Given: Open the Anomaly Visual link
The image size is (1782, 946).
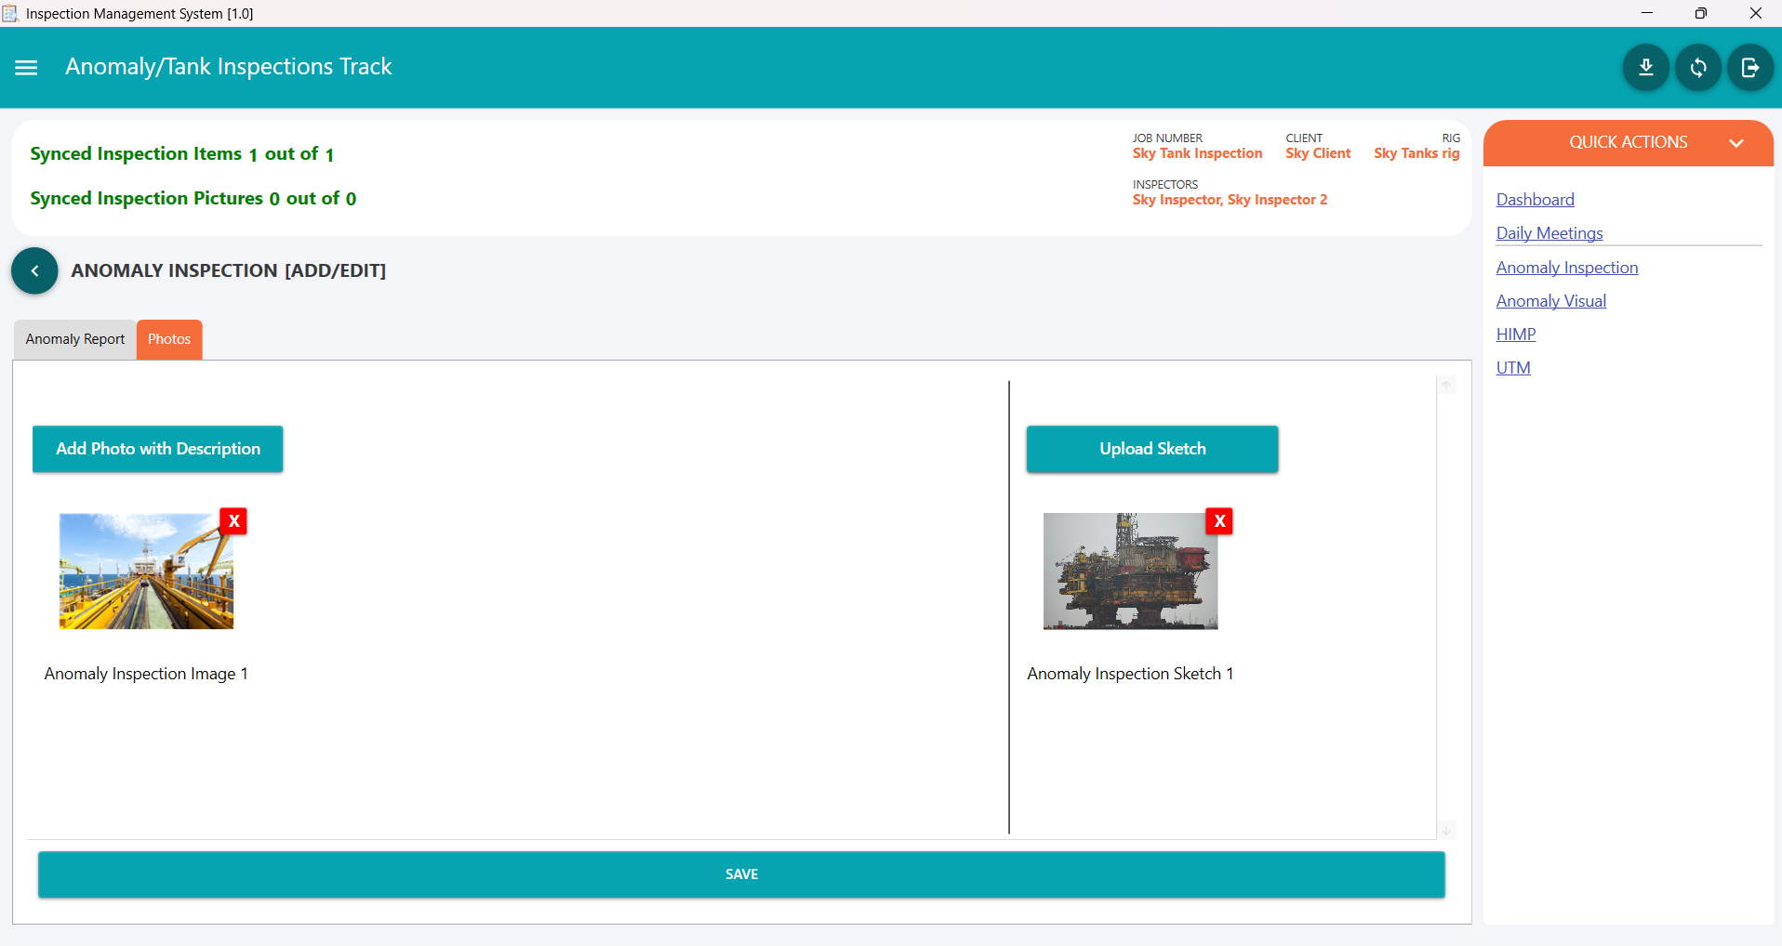Looking at the screenshot, I should [1551, 301].
